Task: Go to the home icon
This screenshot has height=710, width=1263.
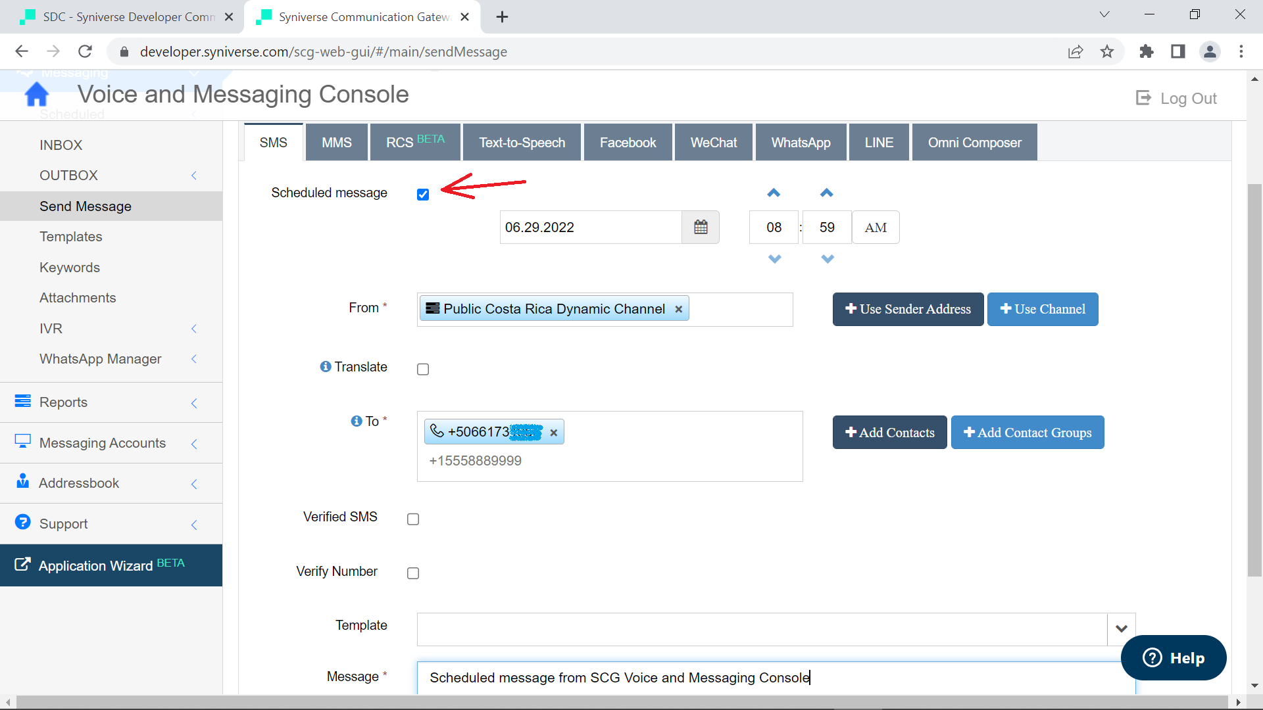Action: [37, 95]
